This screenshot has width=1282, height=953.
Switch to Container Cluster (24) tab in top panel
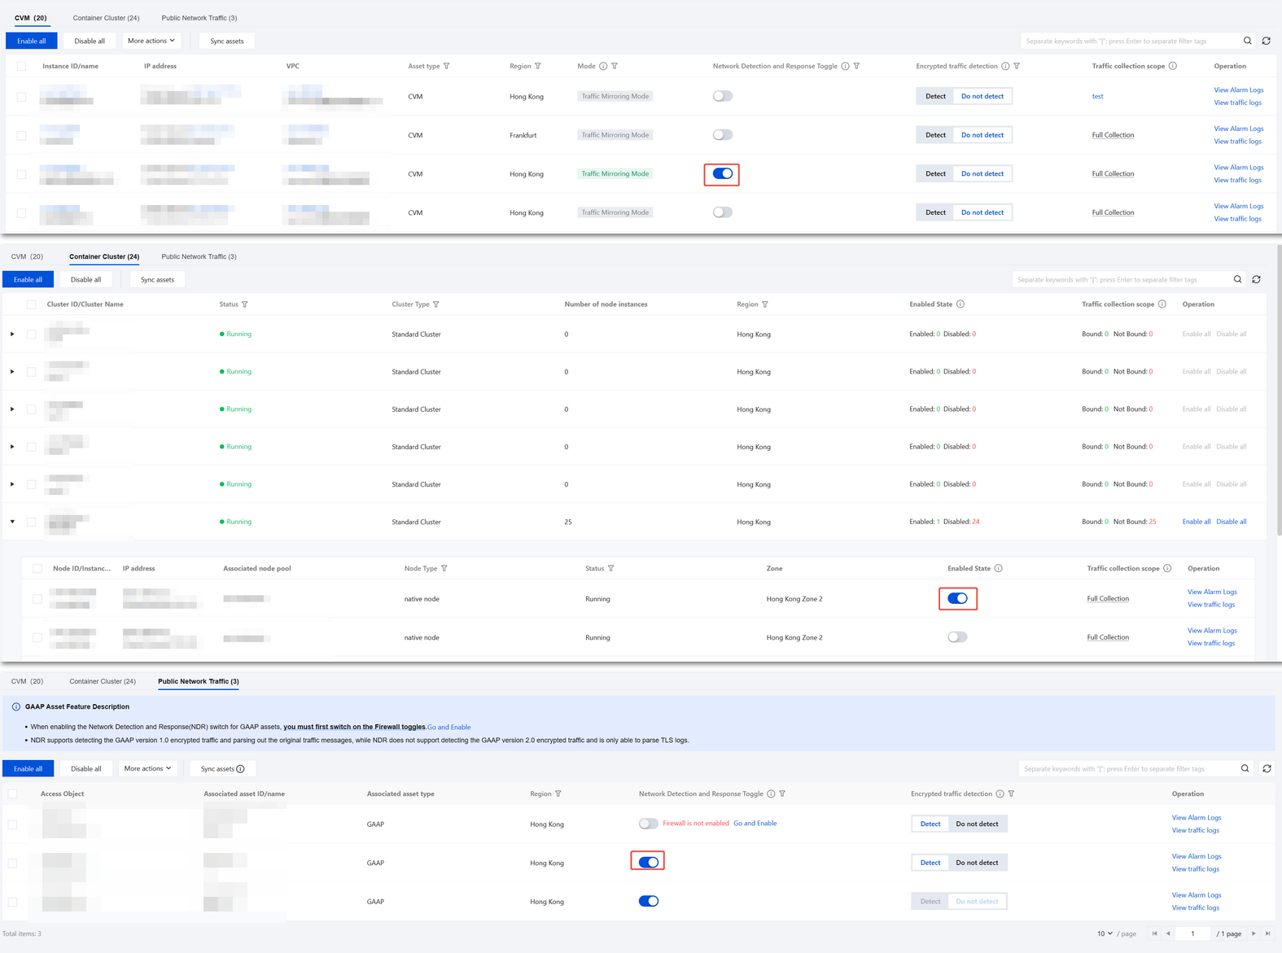click(x=106, y=18)
